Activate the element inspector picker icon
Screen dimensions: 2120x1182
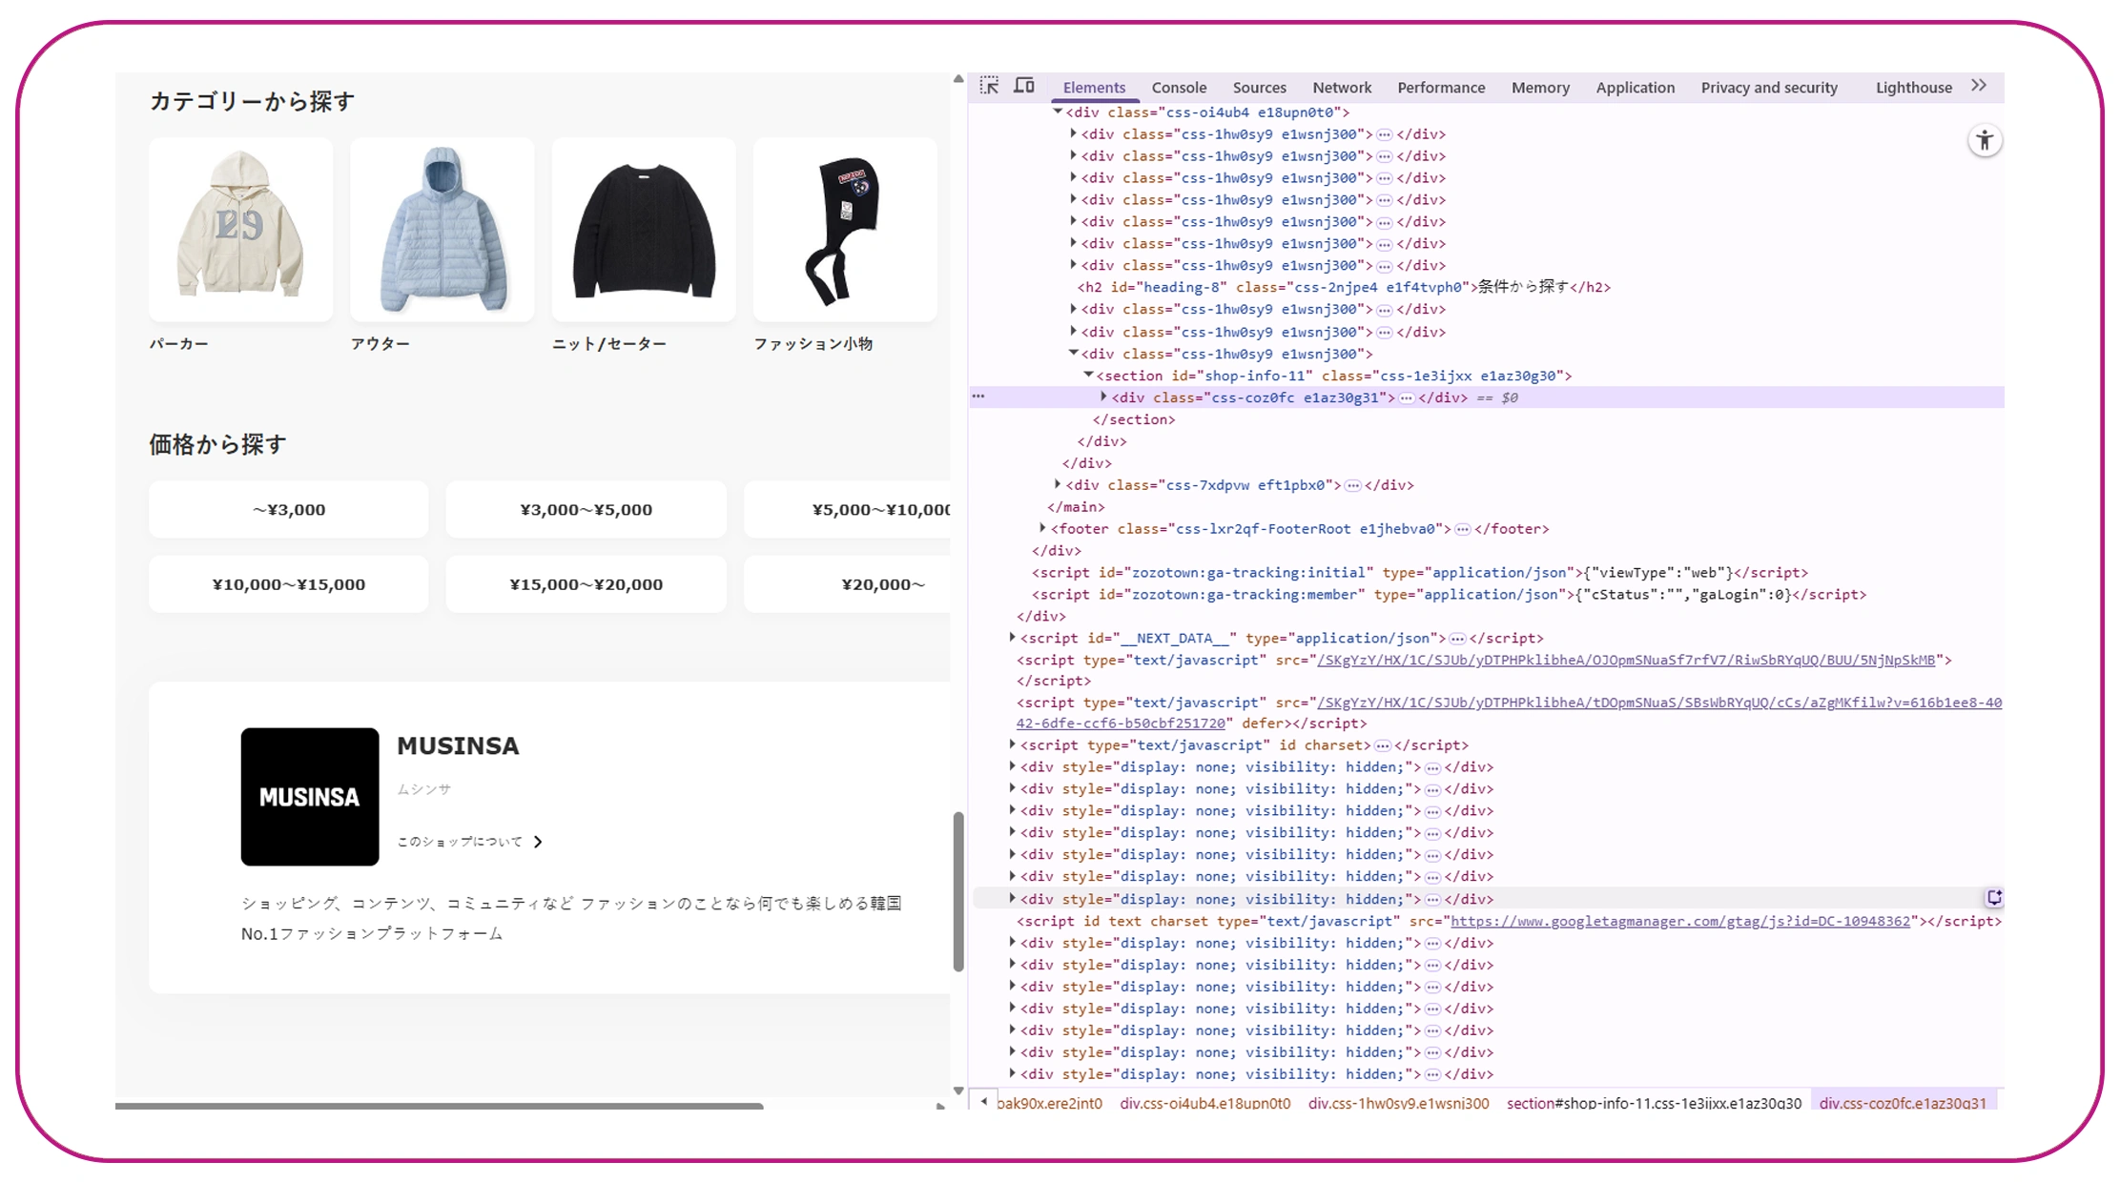tap(989, 86)
